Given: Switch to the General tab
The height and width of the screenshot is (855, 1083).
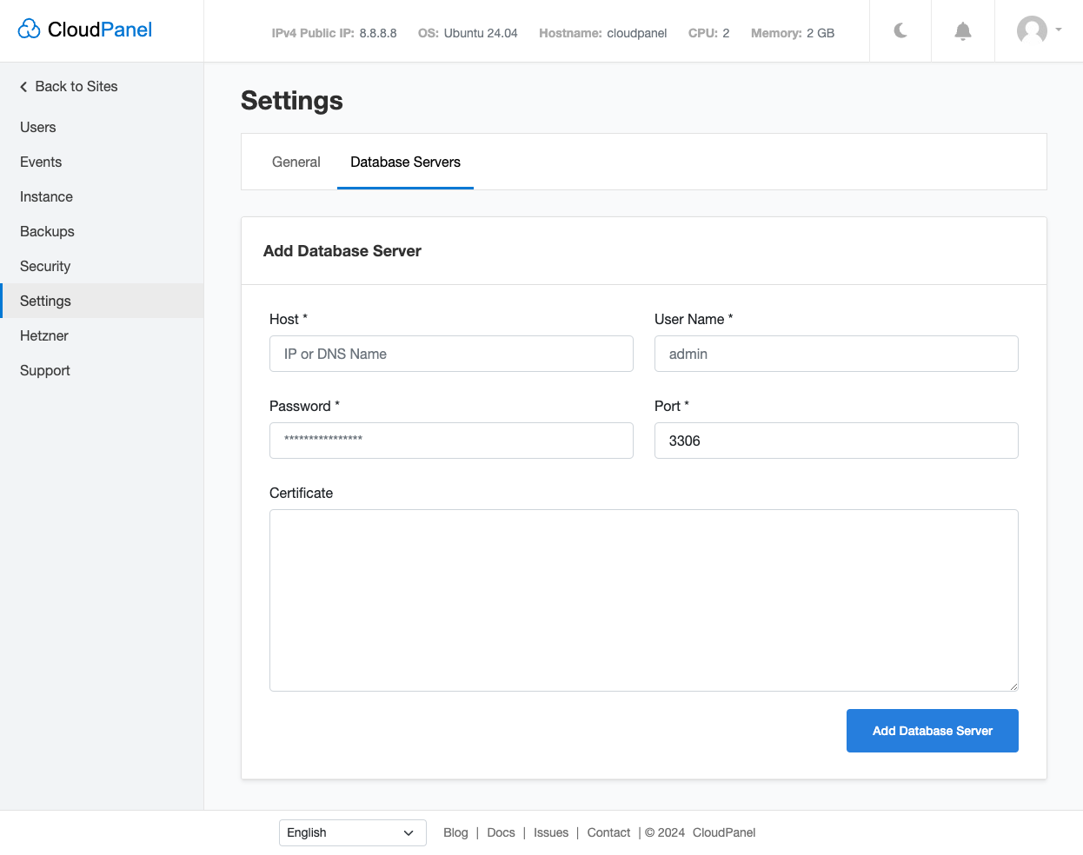Looking at the screenshot, I should pyautogui.click(x=296, y=162).
